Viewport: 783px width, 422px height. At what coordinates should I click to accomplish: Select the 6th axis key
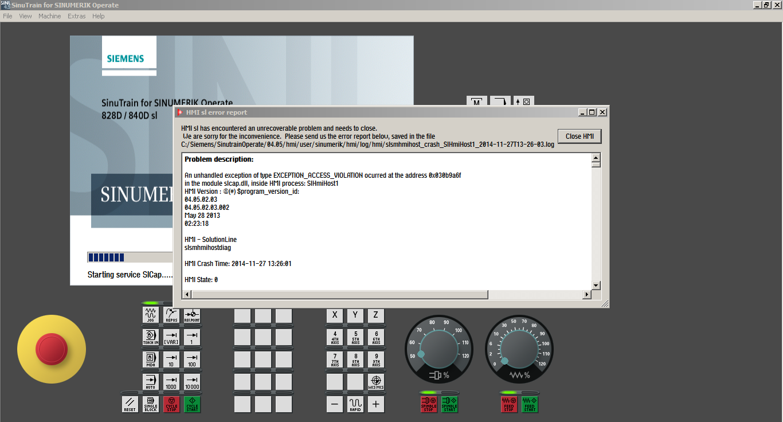click(x=376, y=337)
